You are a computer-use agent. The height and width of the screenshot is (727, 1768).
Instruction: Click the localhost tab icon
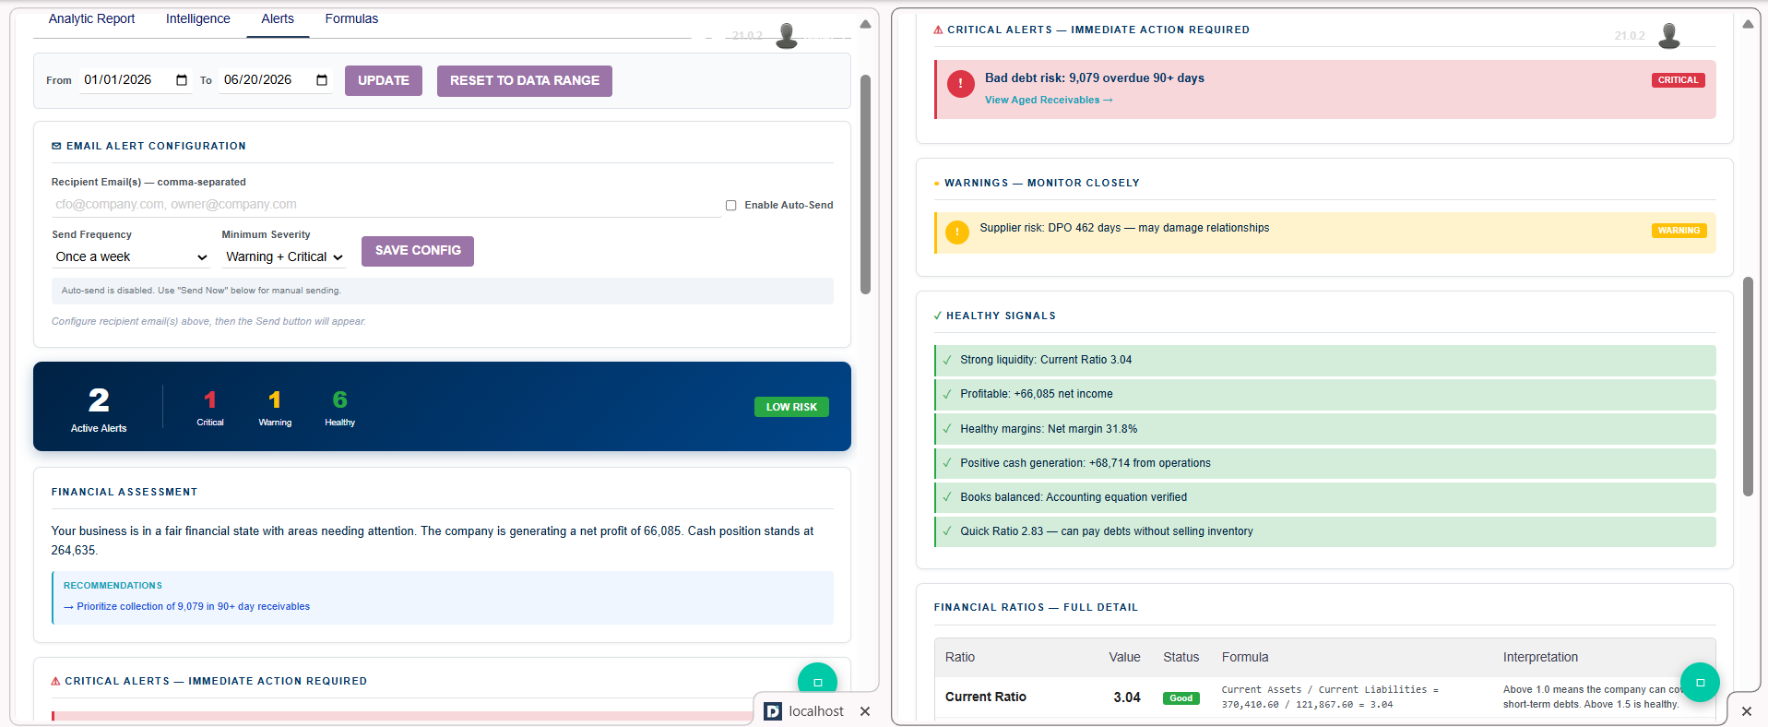point(773,711)
